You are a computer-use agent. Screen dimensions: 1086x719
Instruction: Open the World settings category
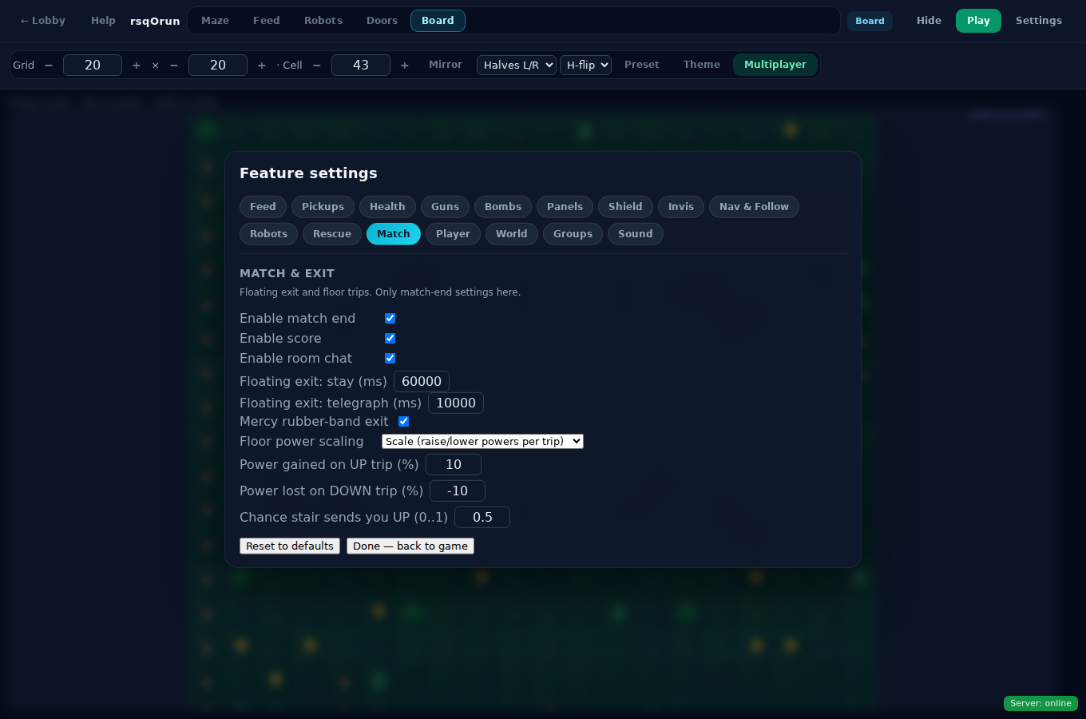[x=512, y=234]
